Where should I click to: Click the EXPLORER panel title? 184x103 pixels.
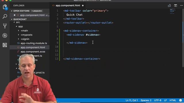tap(19, 6)
